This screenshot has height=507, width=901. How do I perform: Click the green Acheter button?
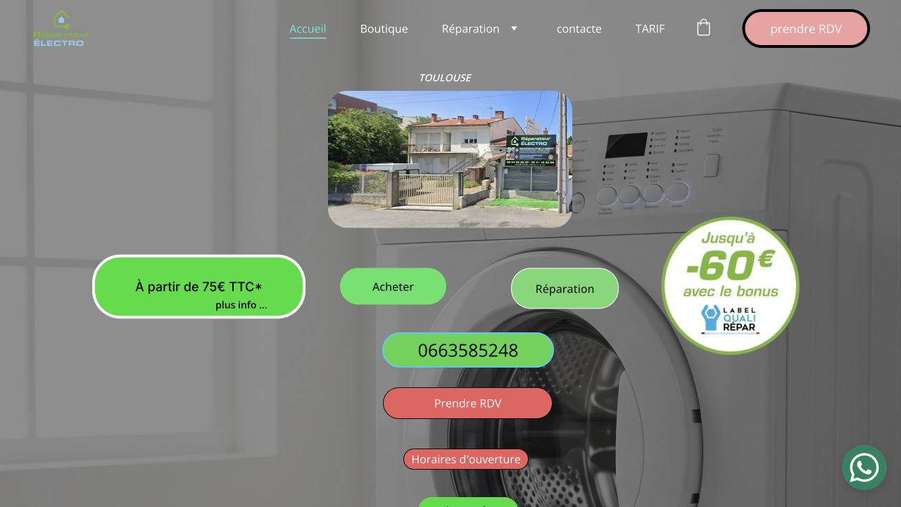pos(393,287)
